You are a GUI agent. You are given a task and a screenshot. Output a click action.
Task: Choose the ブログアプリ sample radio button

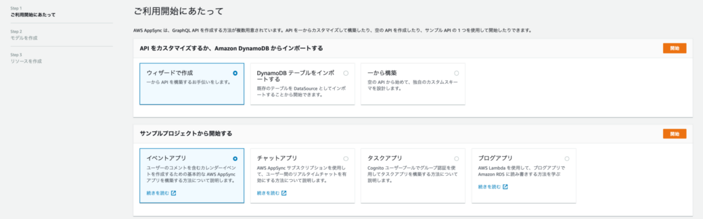567,158
